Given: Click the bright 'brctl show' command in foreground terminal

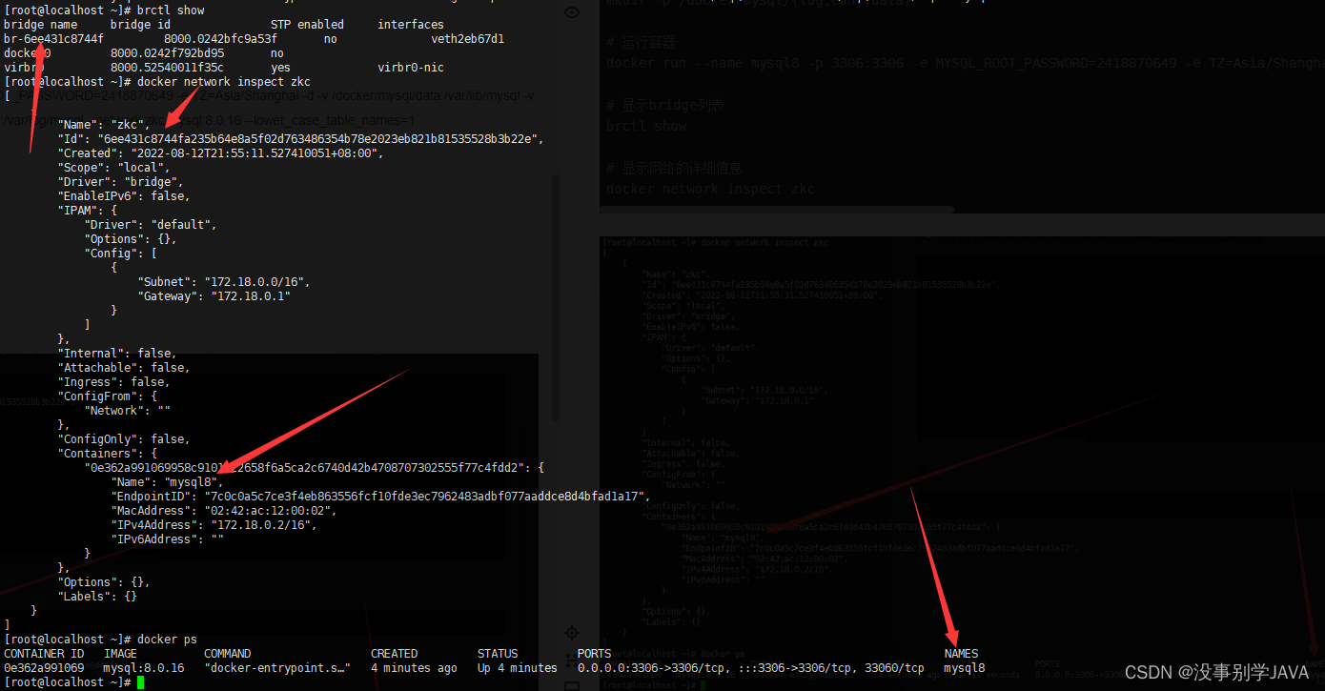Looking at the screenshot, I should [172, 10].
